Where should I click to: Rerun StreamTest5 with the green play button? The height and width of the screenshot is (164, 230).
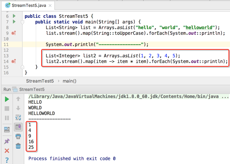coord(7,99)
